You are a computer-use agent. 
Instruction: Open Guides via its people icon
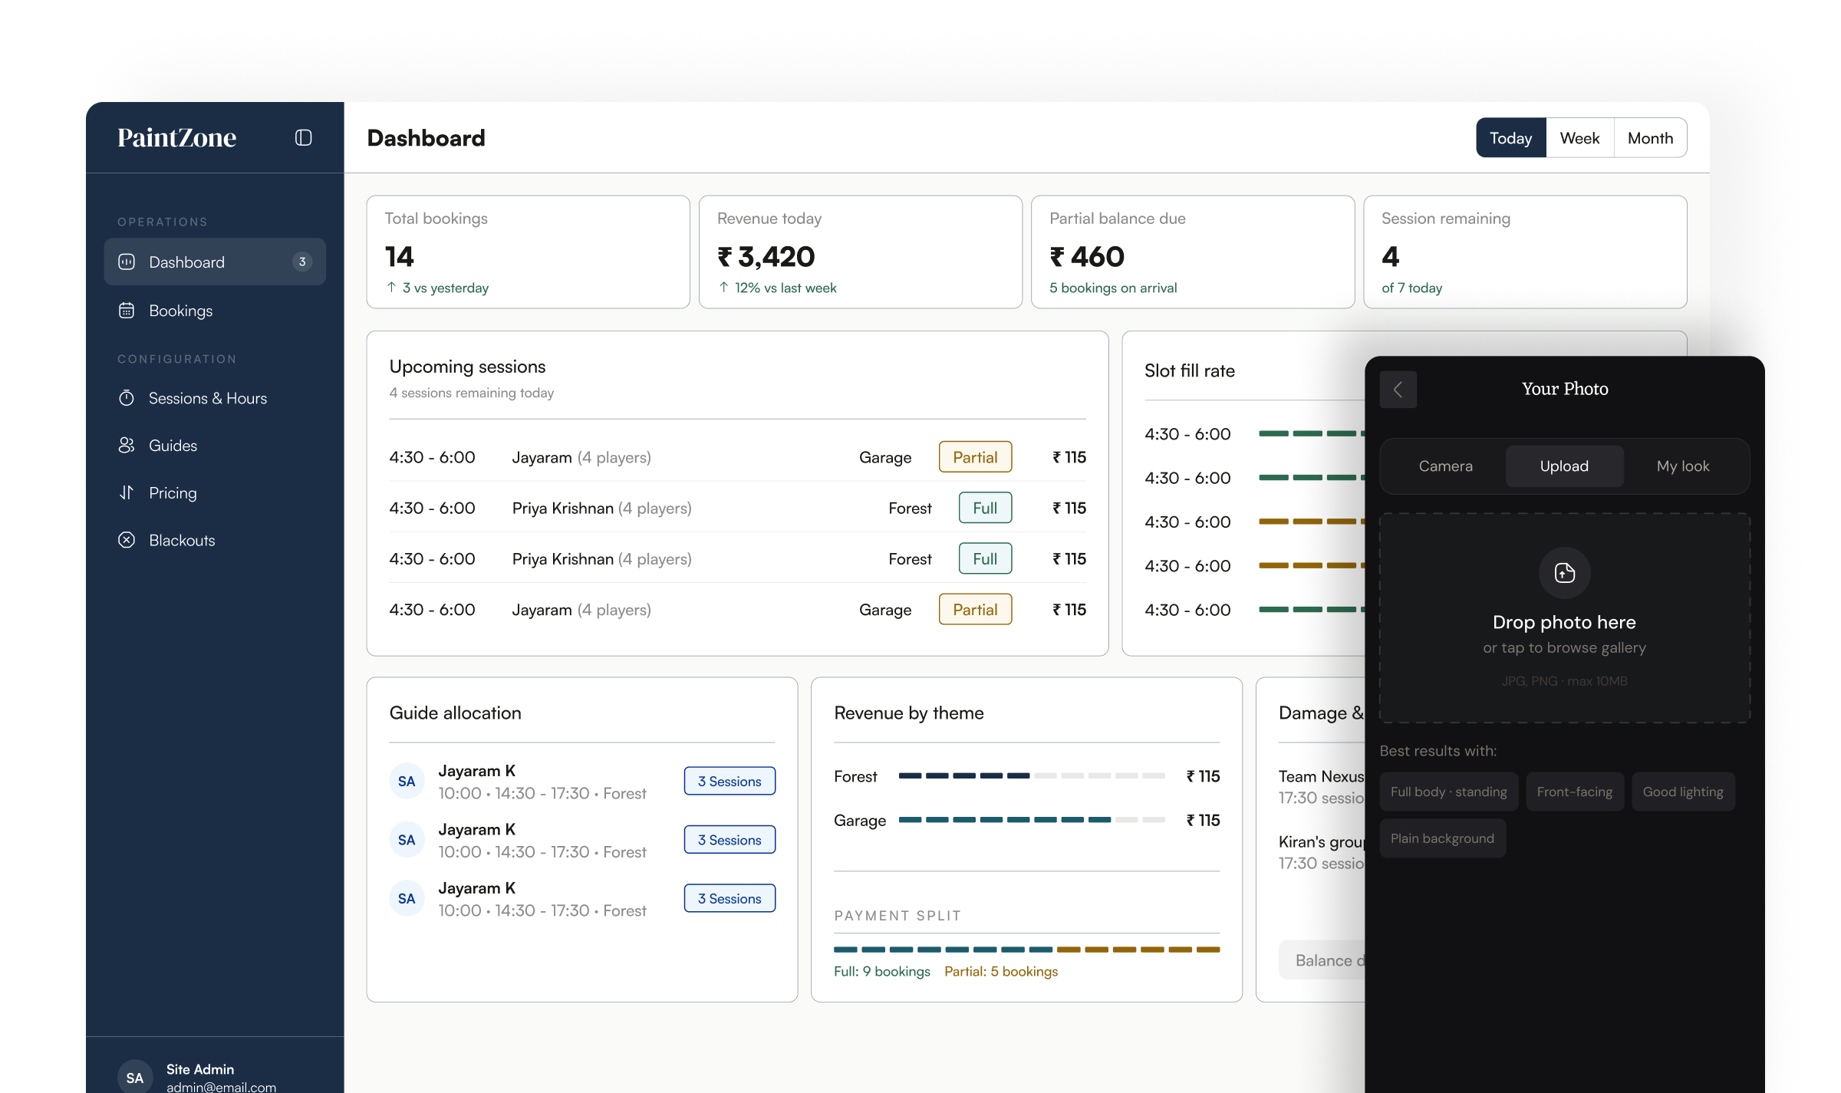tap(127, 446)
